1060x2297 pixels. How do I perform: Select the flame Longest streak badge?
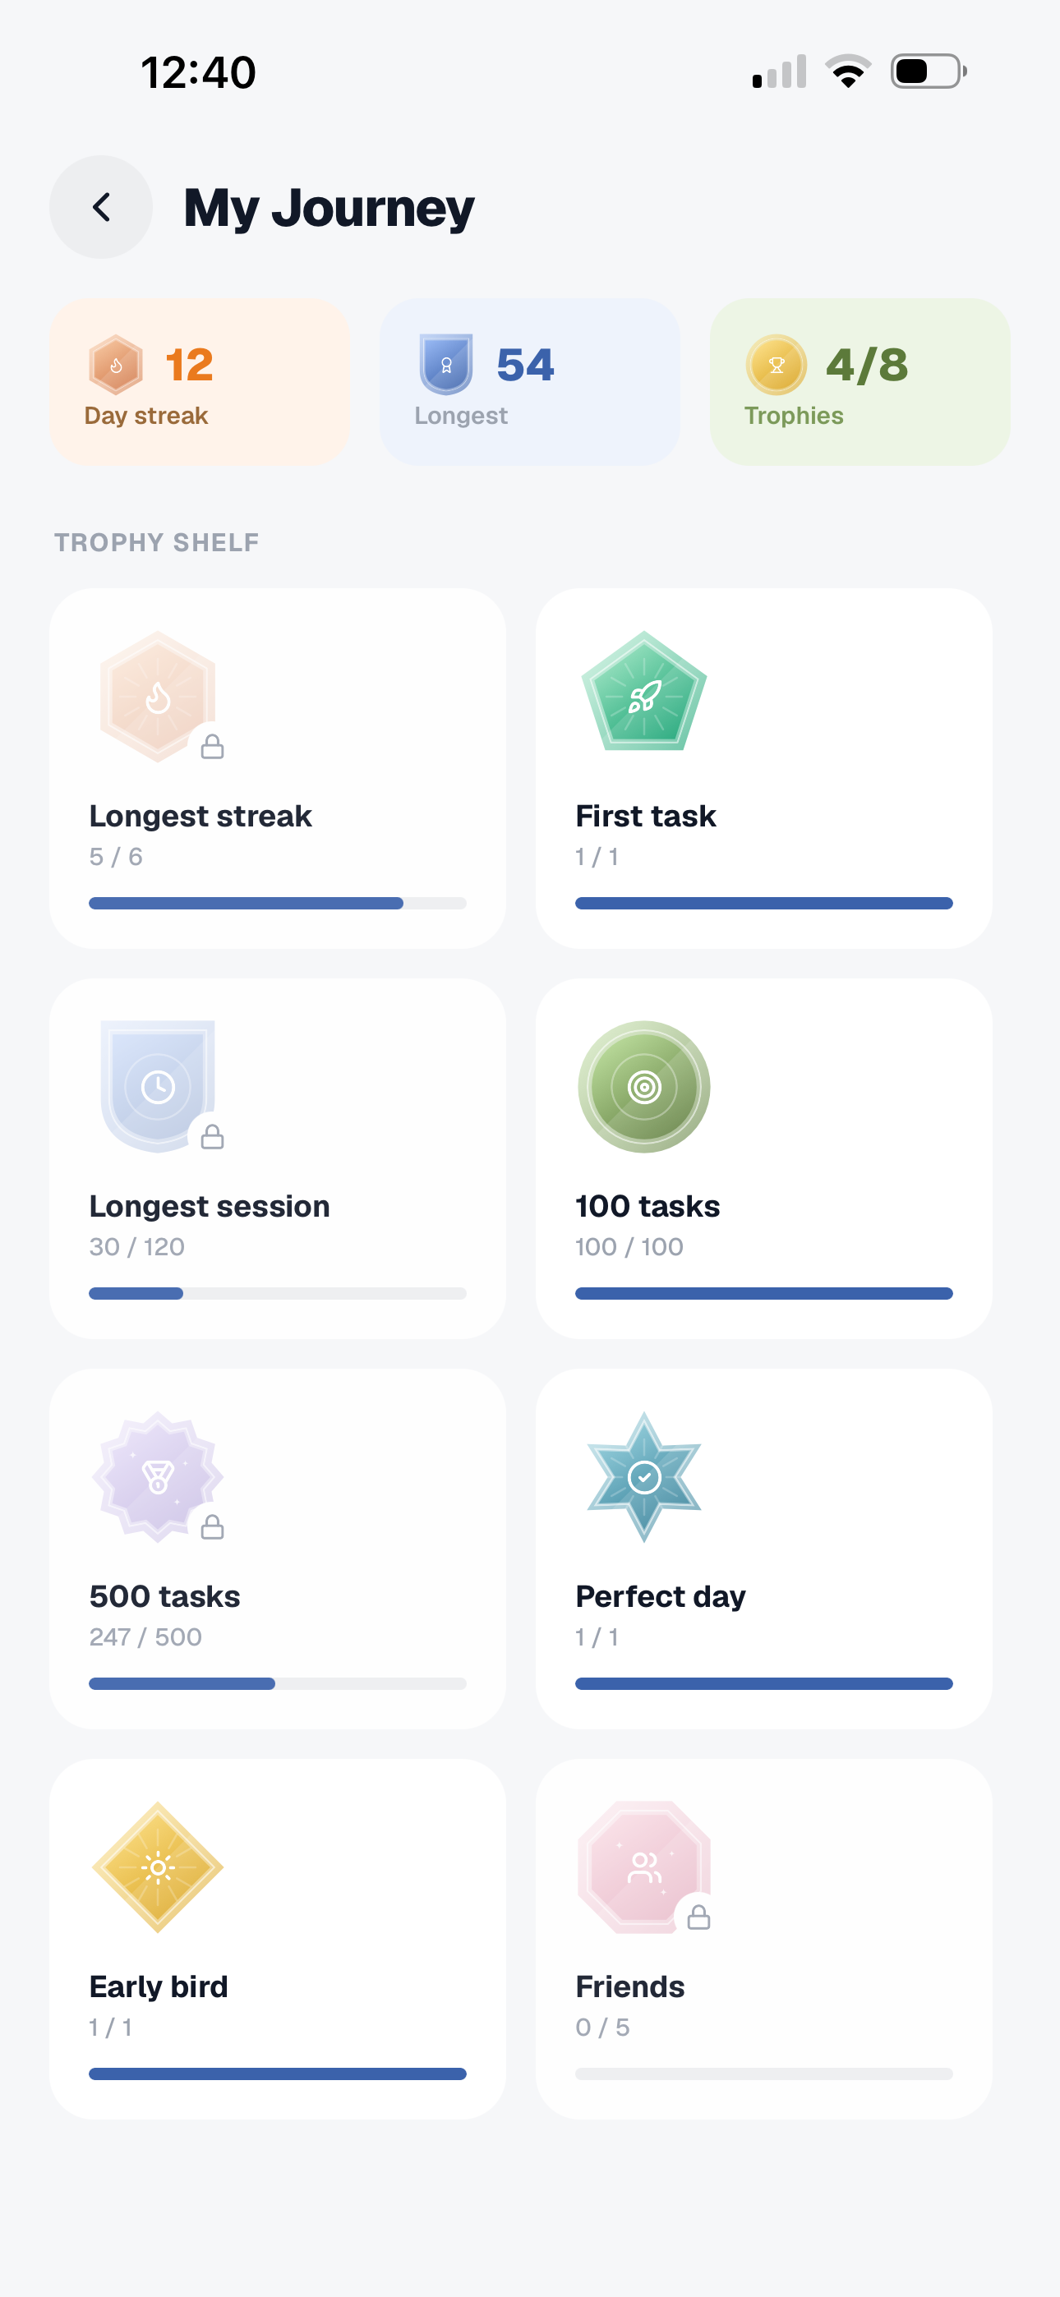(158, 697)
